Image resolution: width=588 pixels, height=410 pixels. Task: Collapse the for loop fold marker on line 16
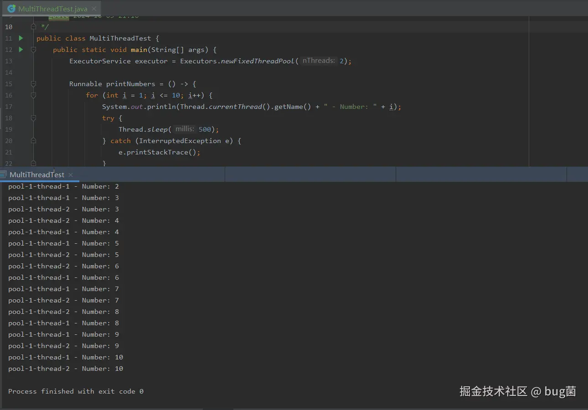pyautogui.click(x=33, y=95)
